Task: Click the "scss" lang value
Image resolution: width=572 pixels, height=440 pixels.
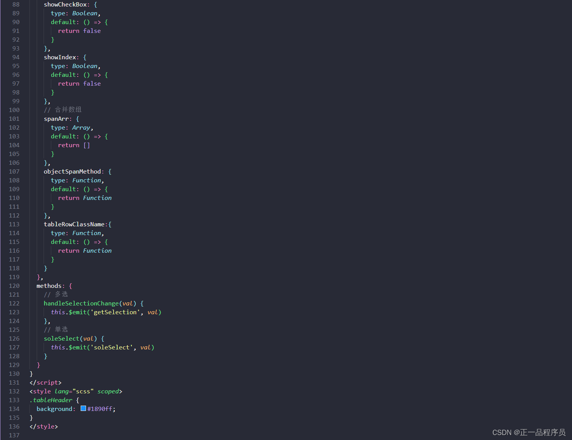Action: click(83, 391)
